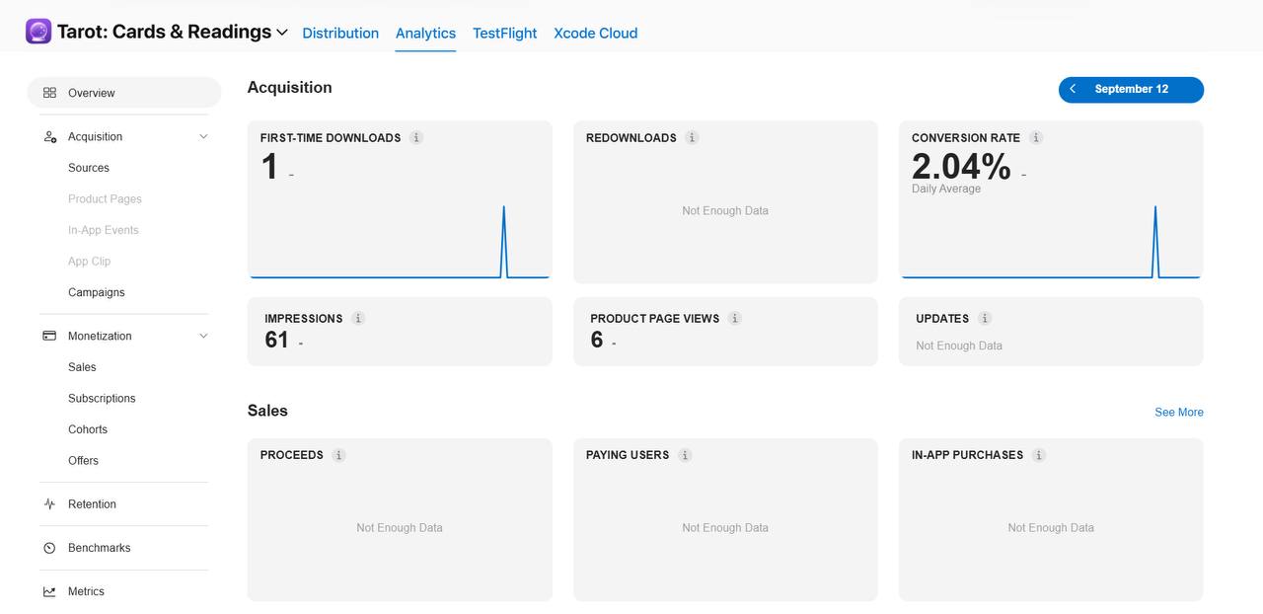Show info for Redownloads
The image size is (1263, 614).
692,138
